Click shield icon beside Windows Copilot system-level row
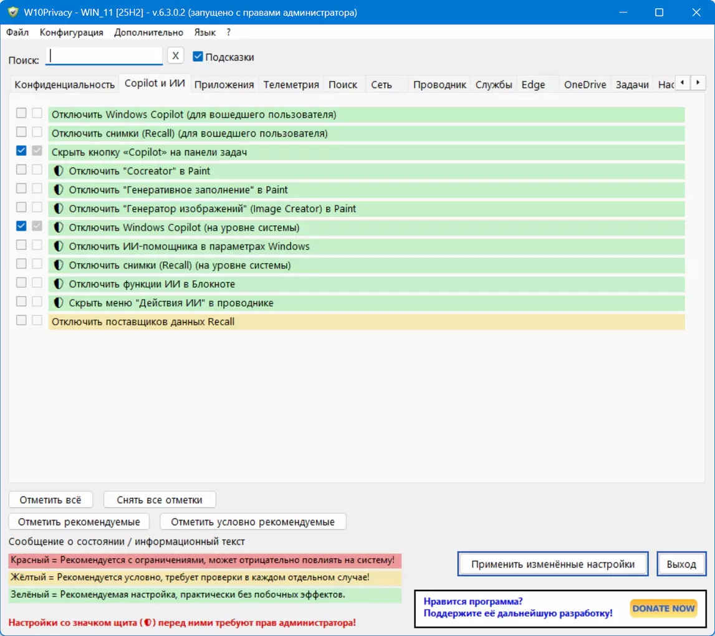This screenshot has height=636, width=715. click(58, 227)
